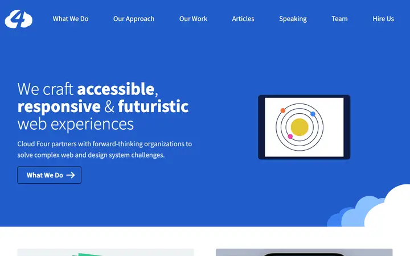Click the 'web experiences' headline text
Image resolution: width=410 pixels, height=256 pixels.
pyautogui.click(x=76, y=124)
